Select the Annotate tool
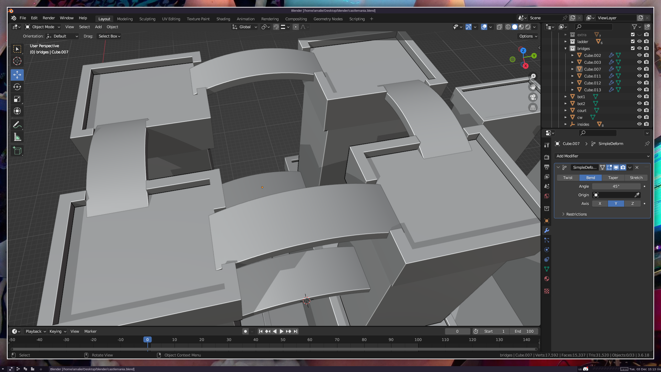This screenshot has height=372, width=661. (17, 125)
